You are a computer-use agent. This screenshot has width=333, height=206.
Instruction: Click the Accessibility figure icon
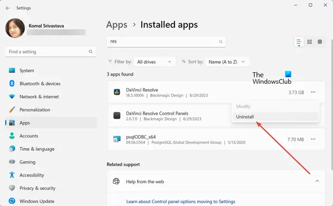click(12, 175)
